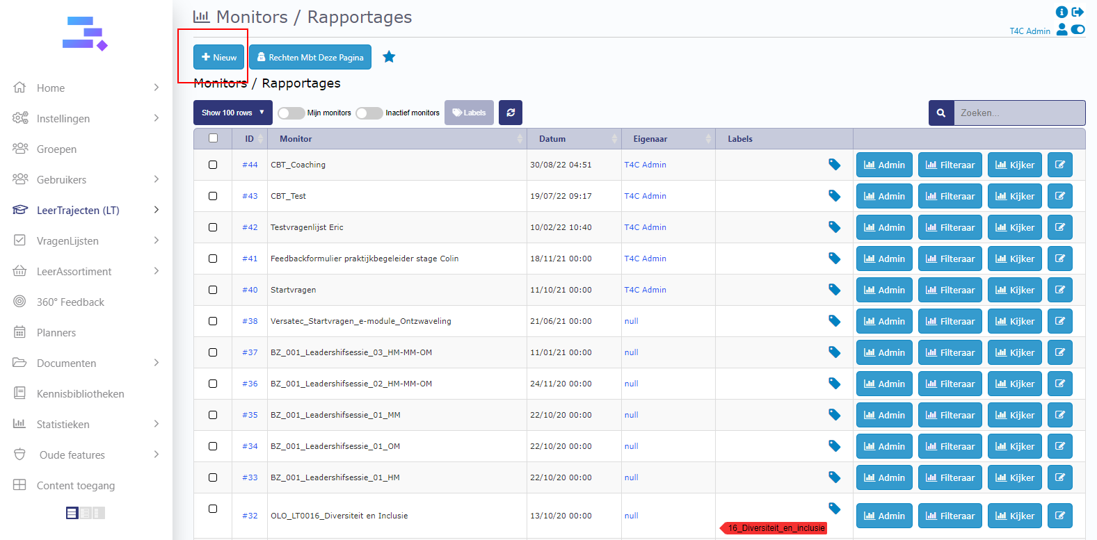1097x540 pixels.
Task: Open the Show 100 rows dropdown
Action: [x=232, y=113]
